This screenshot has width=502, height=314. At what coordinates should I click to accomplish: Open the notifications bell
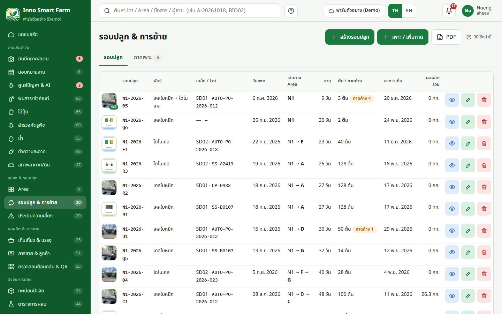[x=449, y=10]
